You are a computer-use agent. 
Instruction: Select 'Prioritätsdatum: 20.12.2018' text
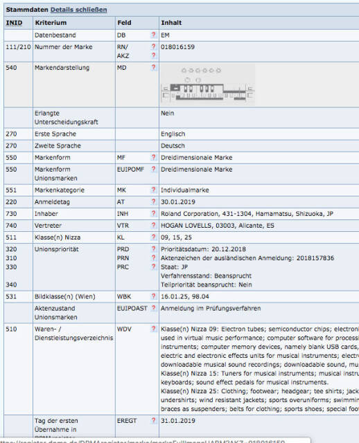pos(203,249)
